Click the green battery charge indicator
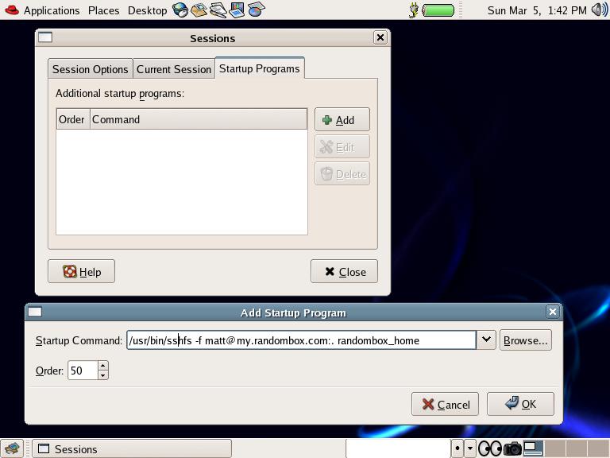Screen dimensions: 610x458 [438, 10]
